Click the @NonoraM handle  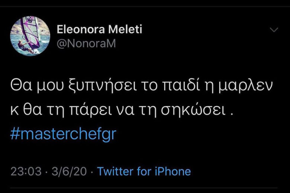[x=86, y=44]
